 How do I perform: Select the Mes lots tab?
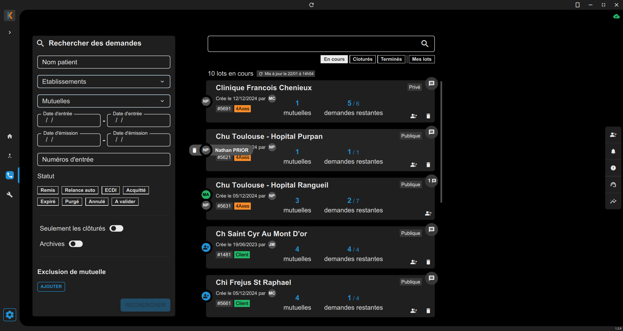pyautogui.click(x=421, y=59)
